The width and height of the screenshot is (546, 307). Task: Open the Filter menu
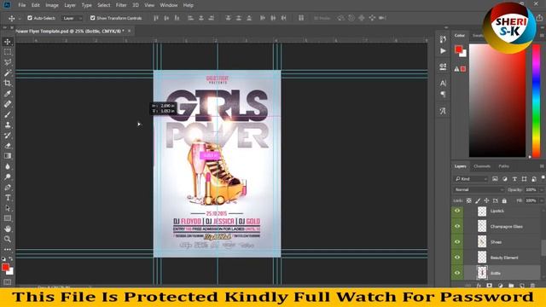(121, 5)
